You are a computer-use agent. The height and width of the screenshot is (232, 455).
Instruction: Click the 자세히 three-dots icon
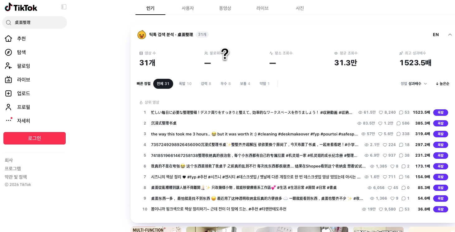pos(8,121)
